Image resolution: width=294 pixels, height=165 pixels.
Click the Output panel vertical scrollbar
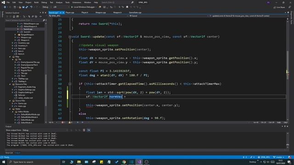coord(288,140)
